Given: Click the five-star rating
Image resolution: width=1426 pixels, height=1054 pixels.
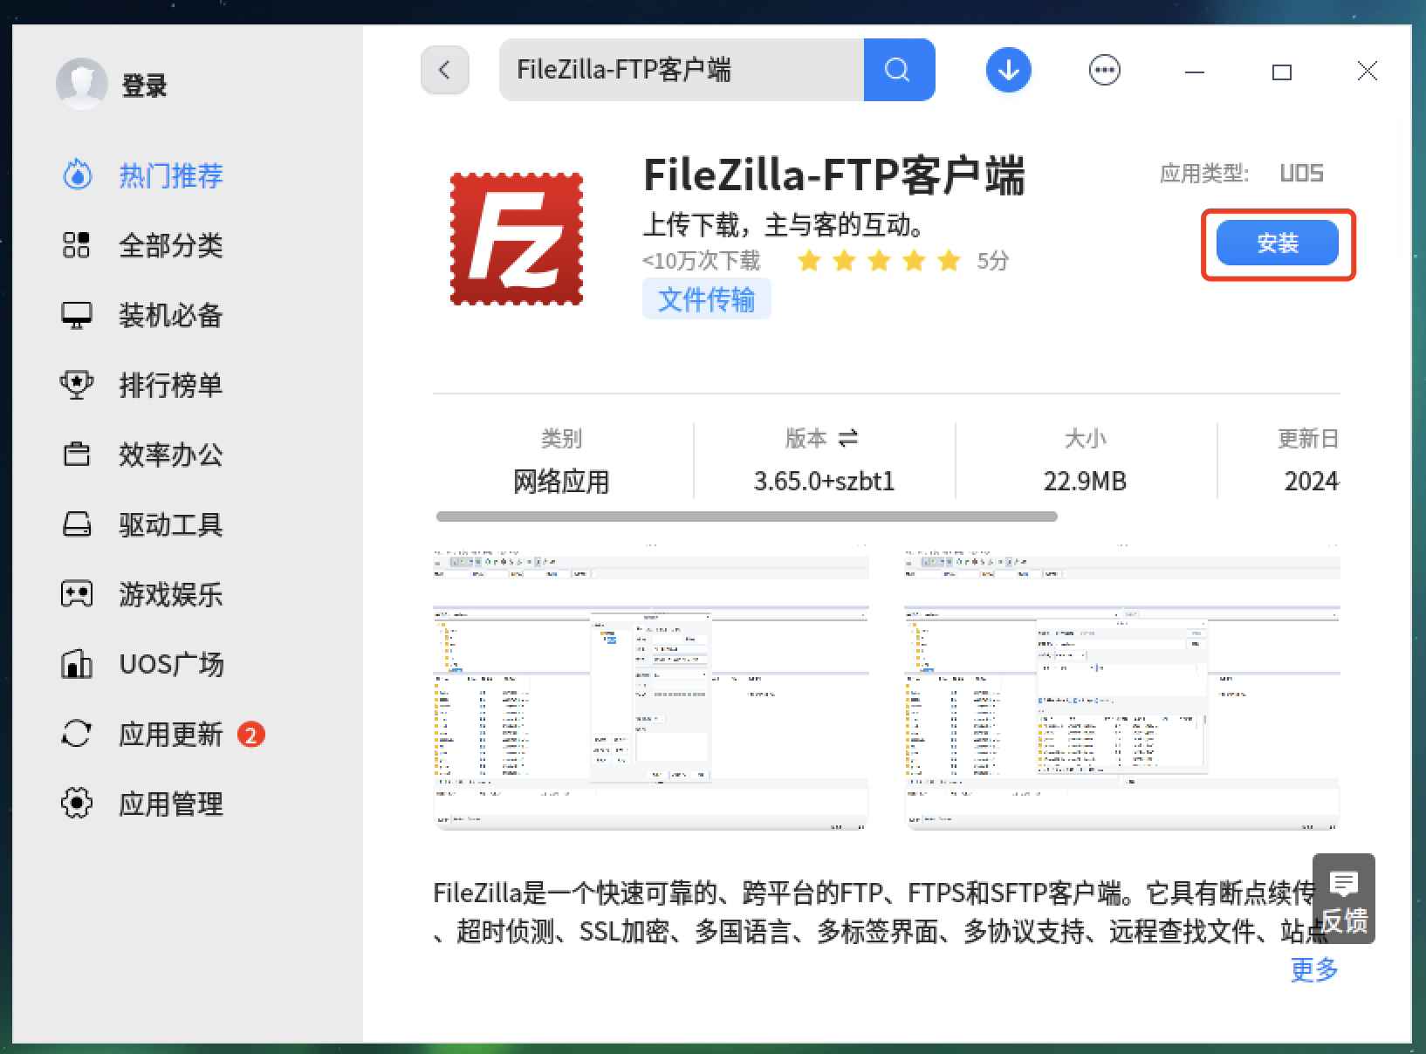Looking at the screenshot, I should (879, 260).
